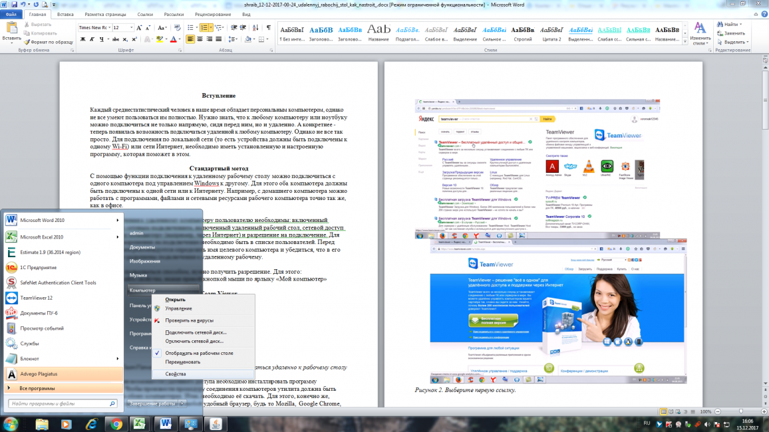This screenshot has width=769, height=432.
Task: Open the font name dropdown (Times New Roman)
Action: click(109, 28)
